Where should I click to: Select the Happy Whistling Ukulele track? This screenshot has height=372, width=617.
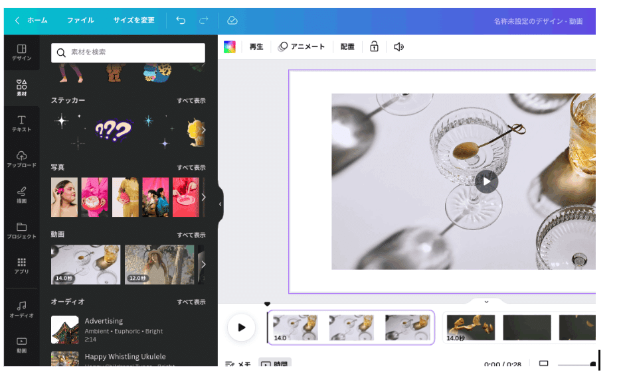tap(128, 359)
